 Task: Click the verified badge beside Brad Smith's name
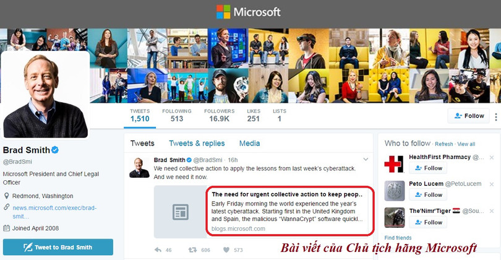click(x=55, y=150)
